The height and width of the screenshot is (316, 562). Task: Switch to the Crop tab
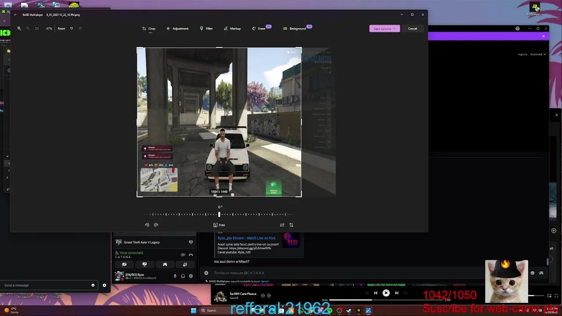point(149,29)
